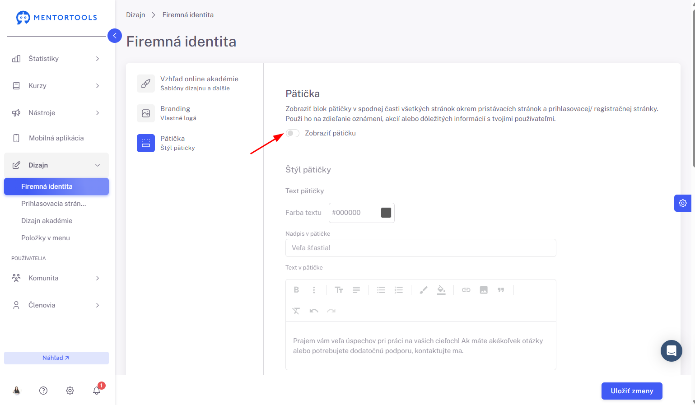Open help question mark icon
This screenshot has width=695, height=405.
coord(43,391)
